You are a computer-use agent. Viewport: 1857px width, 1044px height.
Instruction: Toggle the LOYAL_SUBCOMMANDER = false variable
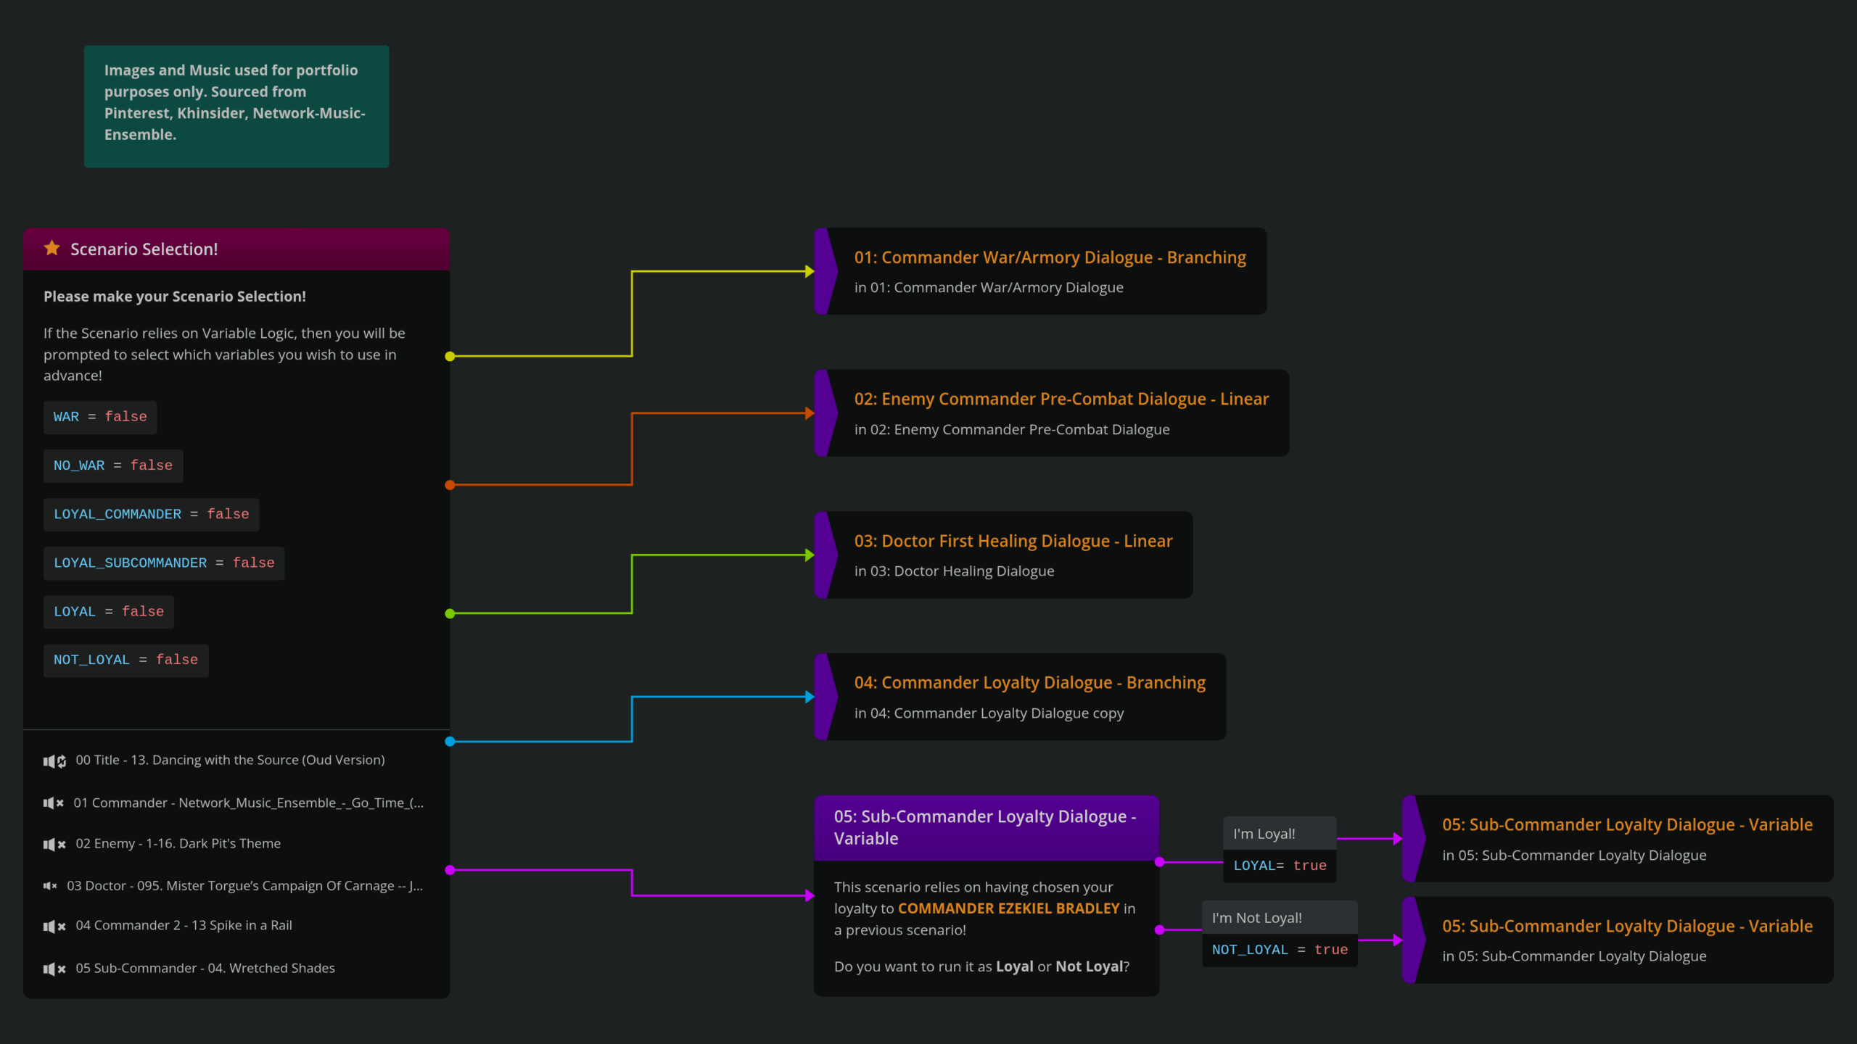[164, 563]
